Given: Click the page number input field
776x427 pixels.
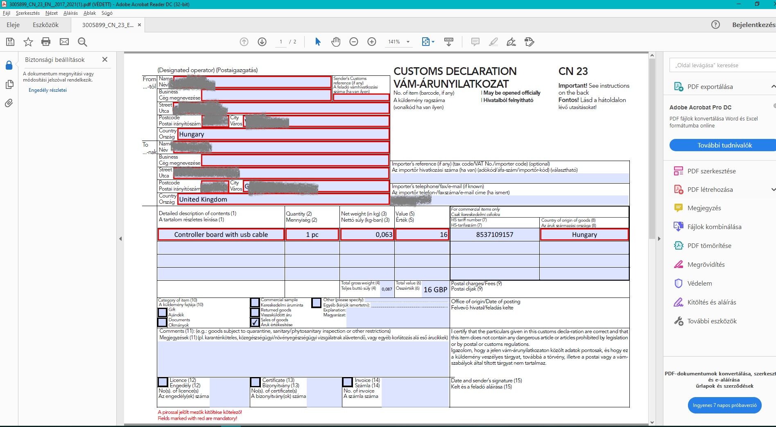Looking at the screenshot, I should 281,42.
